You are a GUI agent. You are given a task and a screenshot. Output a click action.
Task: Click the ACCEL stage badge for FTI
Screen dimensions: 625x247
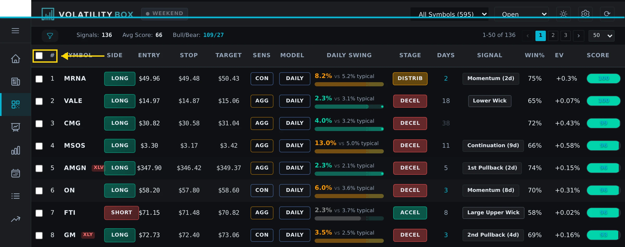410,213
